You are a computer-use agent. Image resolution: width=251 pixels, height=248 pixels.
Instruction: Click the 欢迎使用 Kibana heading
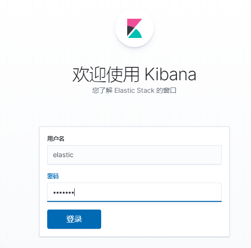tap(134, 74)
